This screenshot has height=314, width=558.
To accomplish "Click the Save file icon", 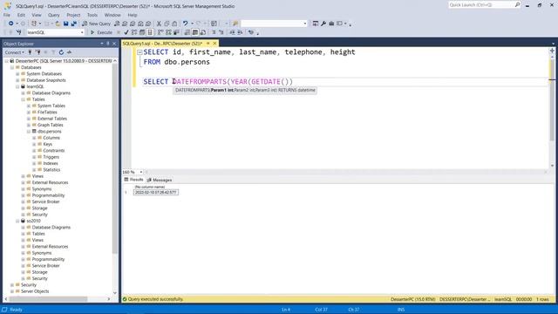I will point(66,24).
